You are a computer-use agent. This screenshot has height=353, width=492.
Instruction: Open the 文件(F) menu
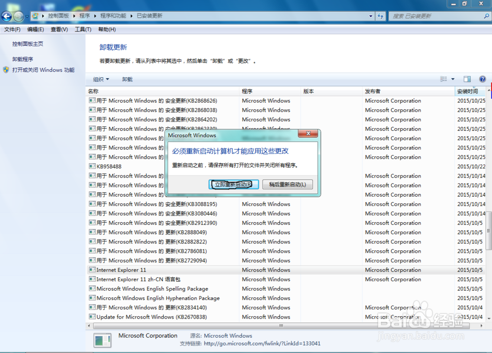12,29
